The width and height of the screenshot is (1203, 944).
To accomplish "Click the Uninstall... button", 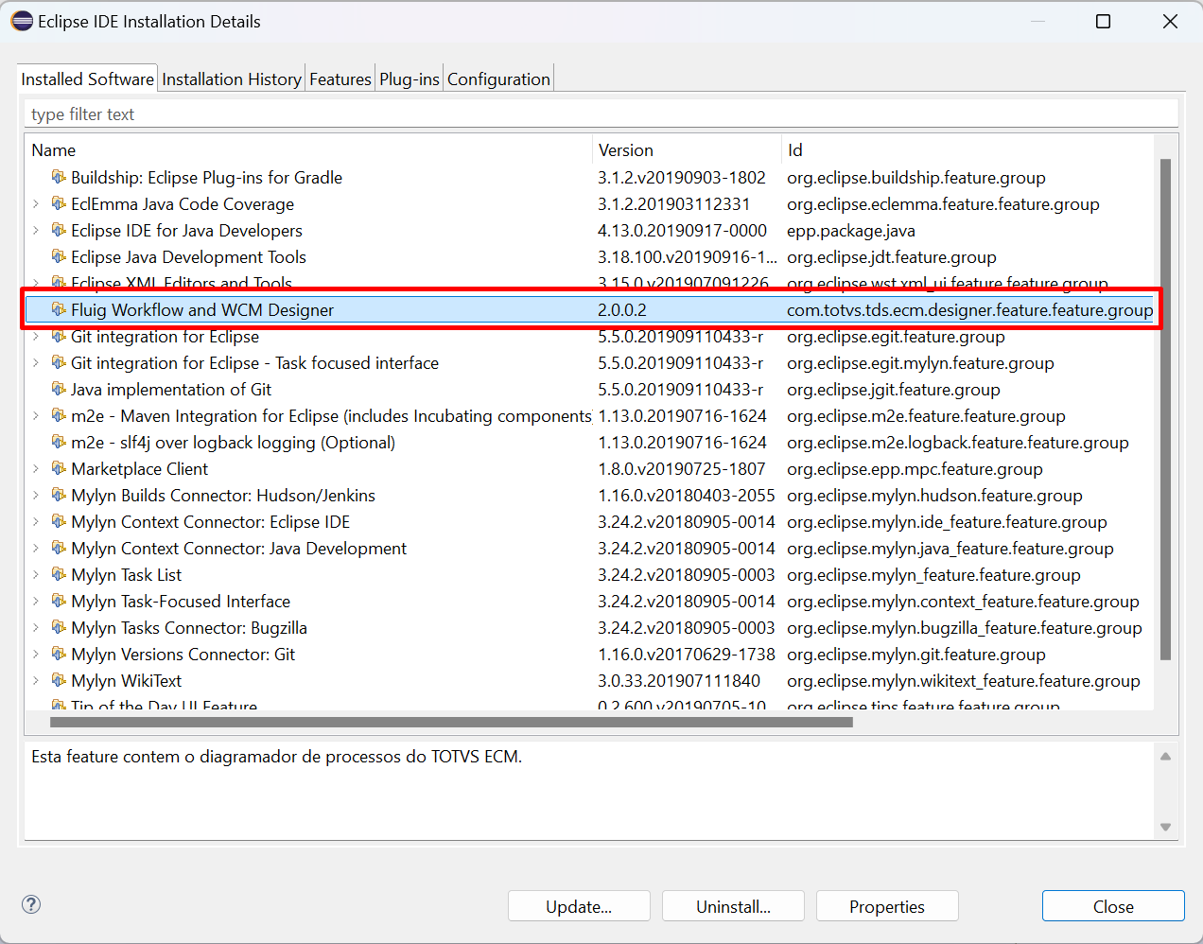I will tap(733, 906).
